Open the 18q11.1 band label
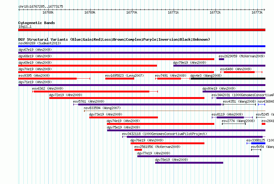Screen dimensions: 274x184 point(25,27)
